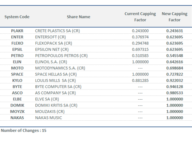Screen dimensions: 192x141
Task: Click FLEXOPACK SA (CR) row name
Action: pos(54,43)
